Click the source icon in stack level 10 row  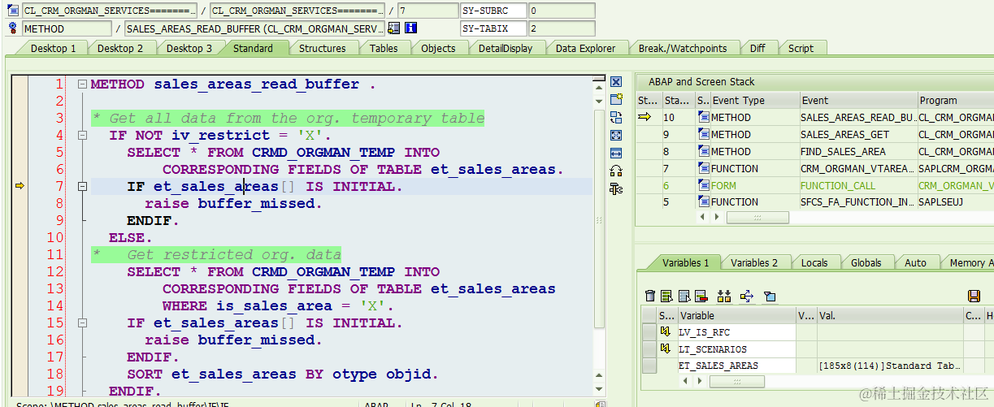(x=703, y=118)
